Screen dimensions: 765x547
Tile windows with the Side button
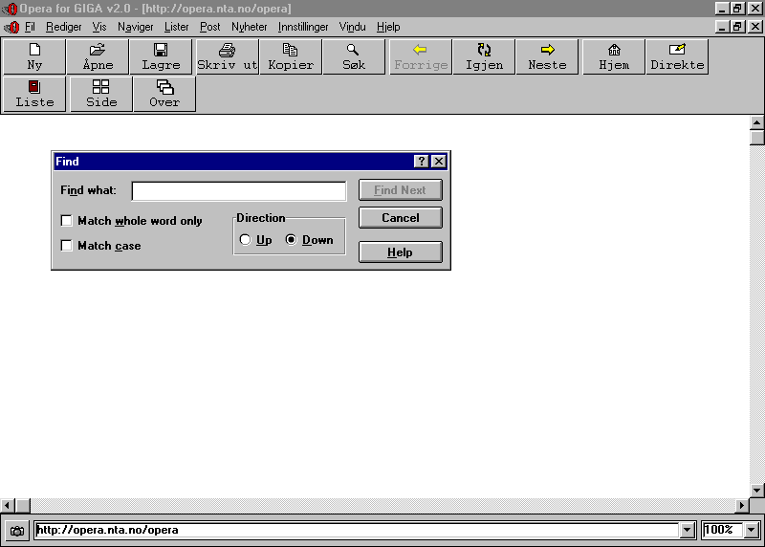(x=101, y=94)
